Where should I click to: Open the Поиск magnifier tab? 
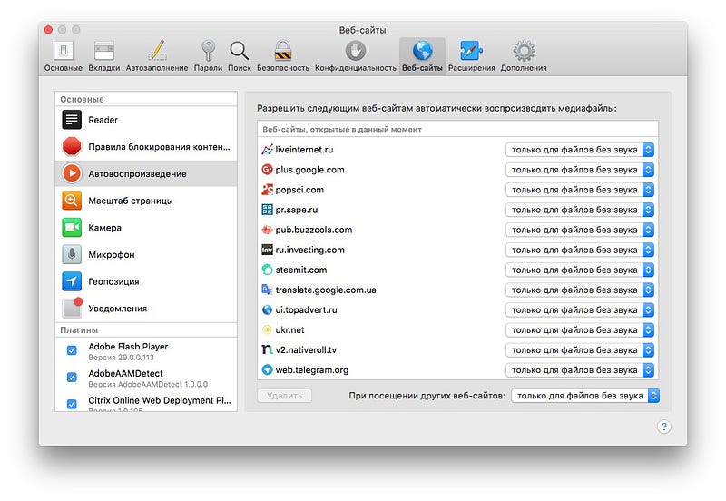pyautogui.click(x=240, y=56)
